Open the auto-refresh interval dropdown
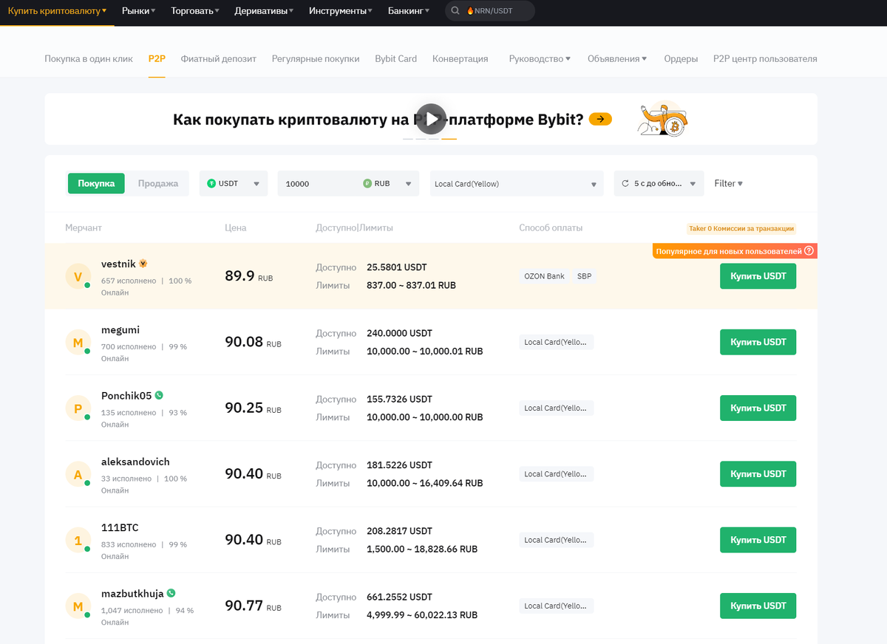The image size is (887, 644). pyautogui.click(x=658, y=183)
